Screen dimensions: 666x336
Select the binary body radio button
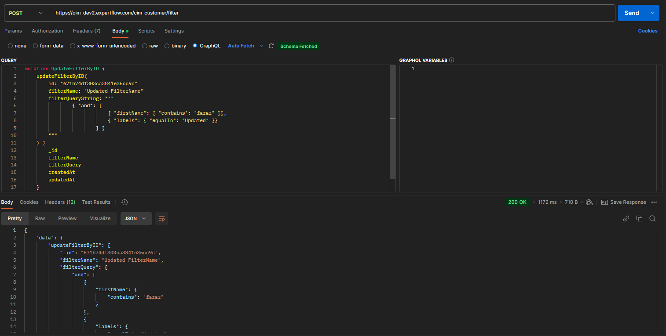(x=167, y=46)
